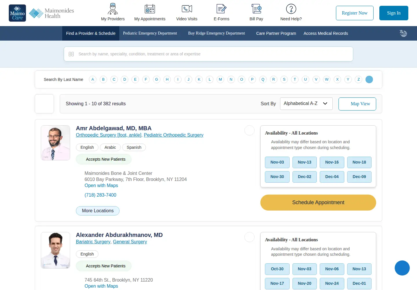
Task: Toggle the blank filter box beside results count
Action: (x=44, y=104)
